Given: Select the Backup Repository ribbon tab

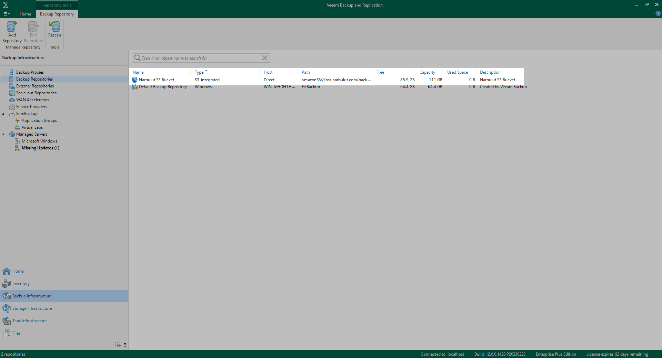Looking at the screenshot, I should pyautogui.click(x=57, y=14).
